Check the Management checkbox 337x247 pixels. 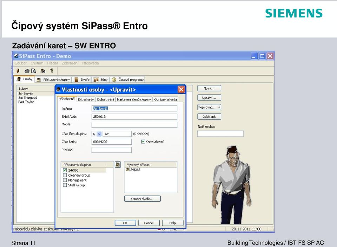65,180
